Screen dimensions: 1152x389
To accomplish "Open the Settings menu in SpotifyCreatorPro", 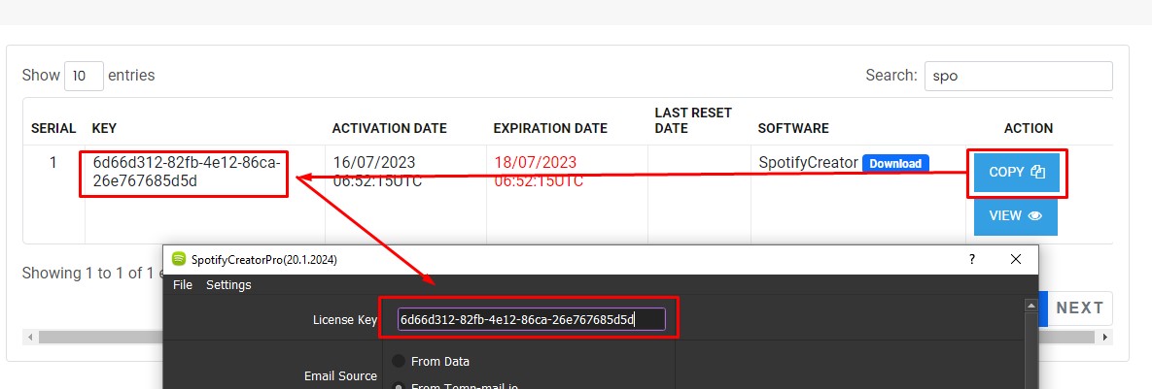I will (x=228, y=285).
